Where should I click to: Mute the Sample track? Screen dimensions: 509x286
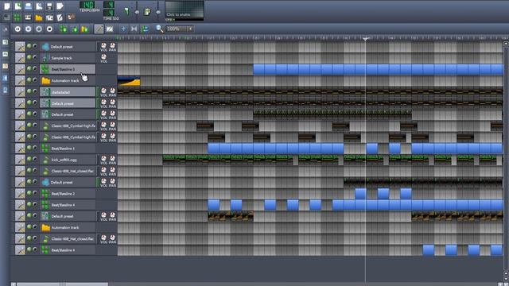(29, 57)
